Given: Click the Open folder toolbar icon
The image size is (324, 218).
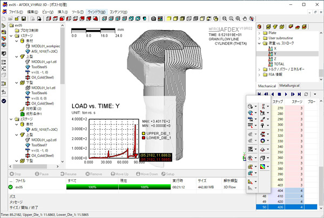Looking at the screenshot, I should pyautogui.click(x=10, y=19).
